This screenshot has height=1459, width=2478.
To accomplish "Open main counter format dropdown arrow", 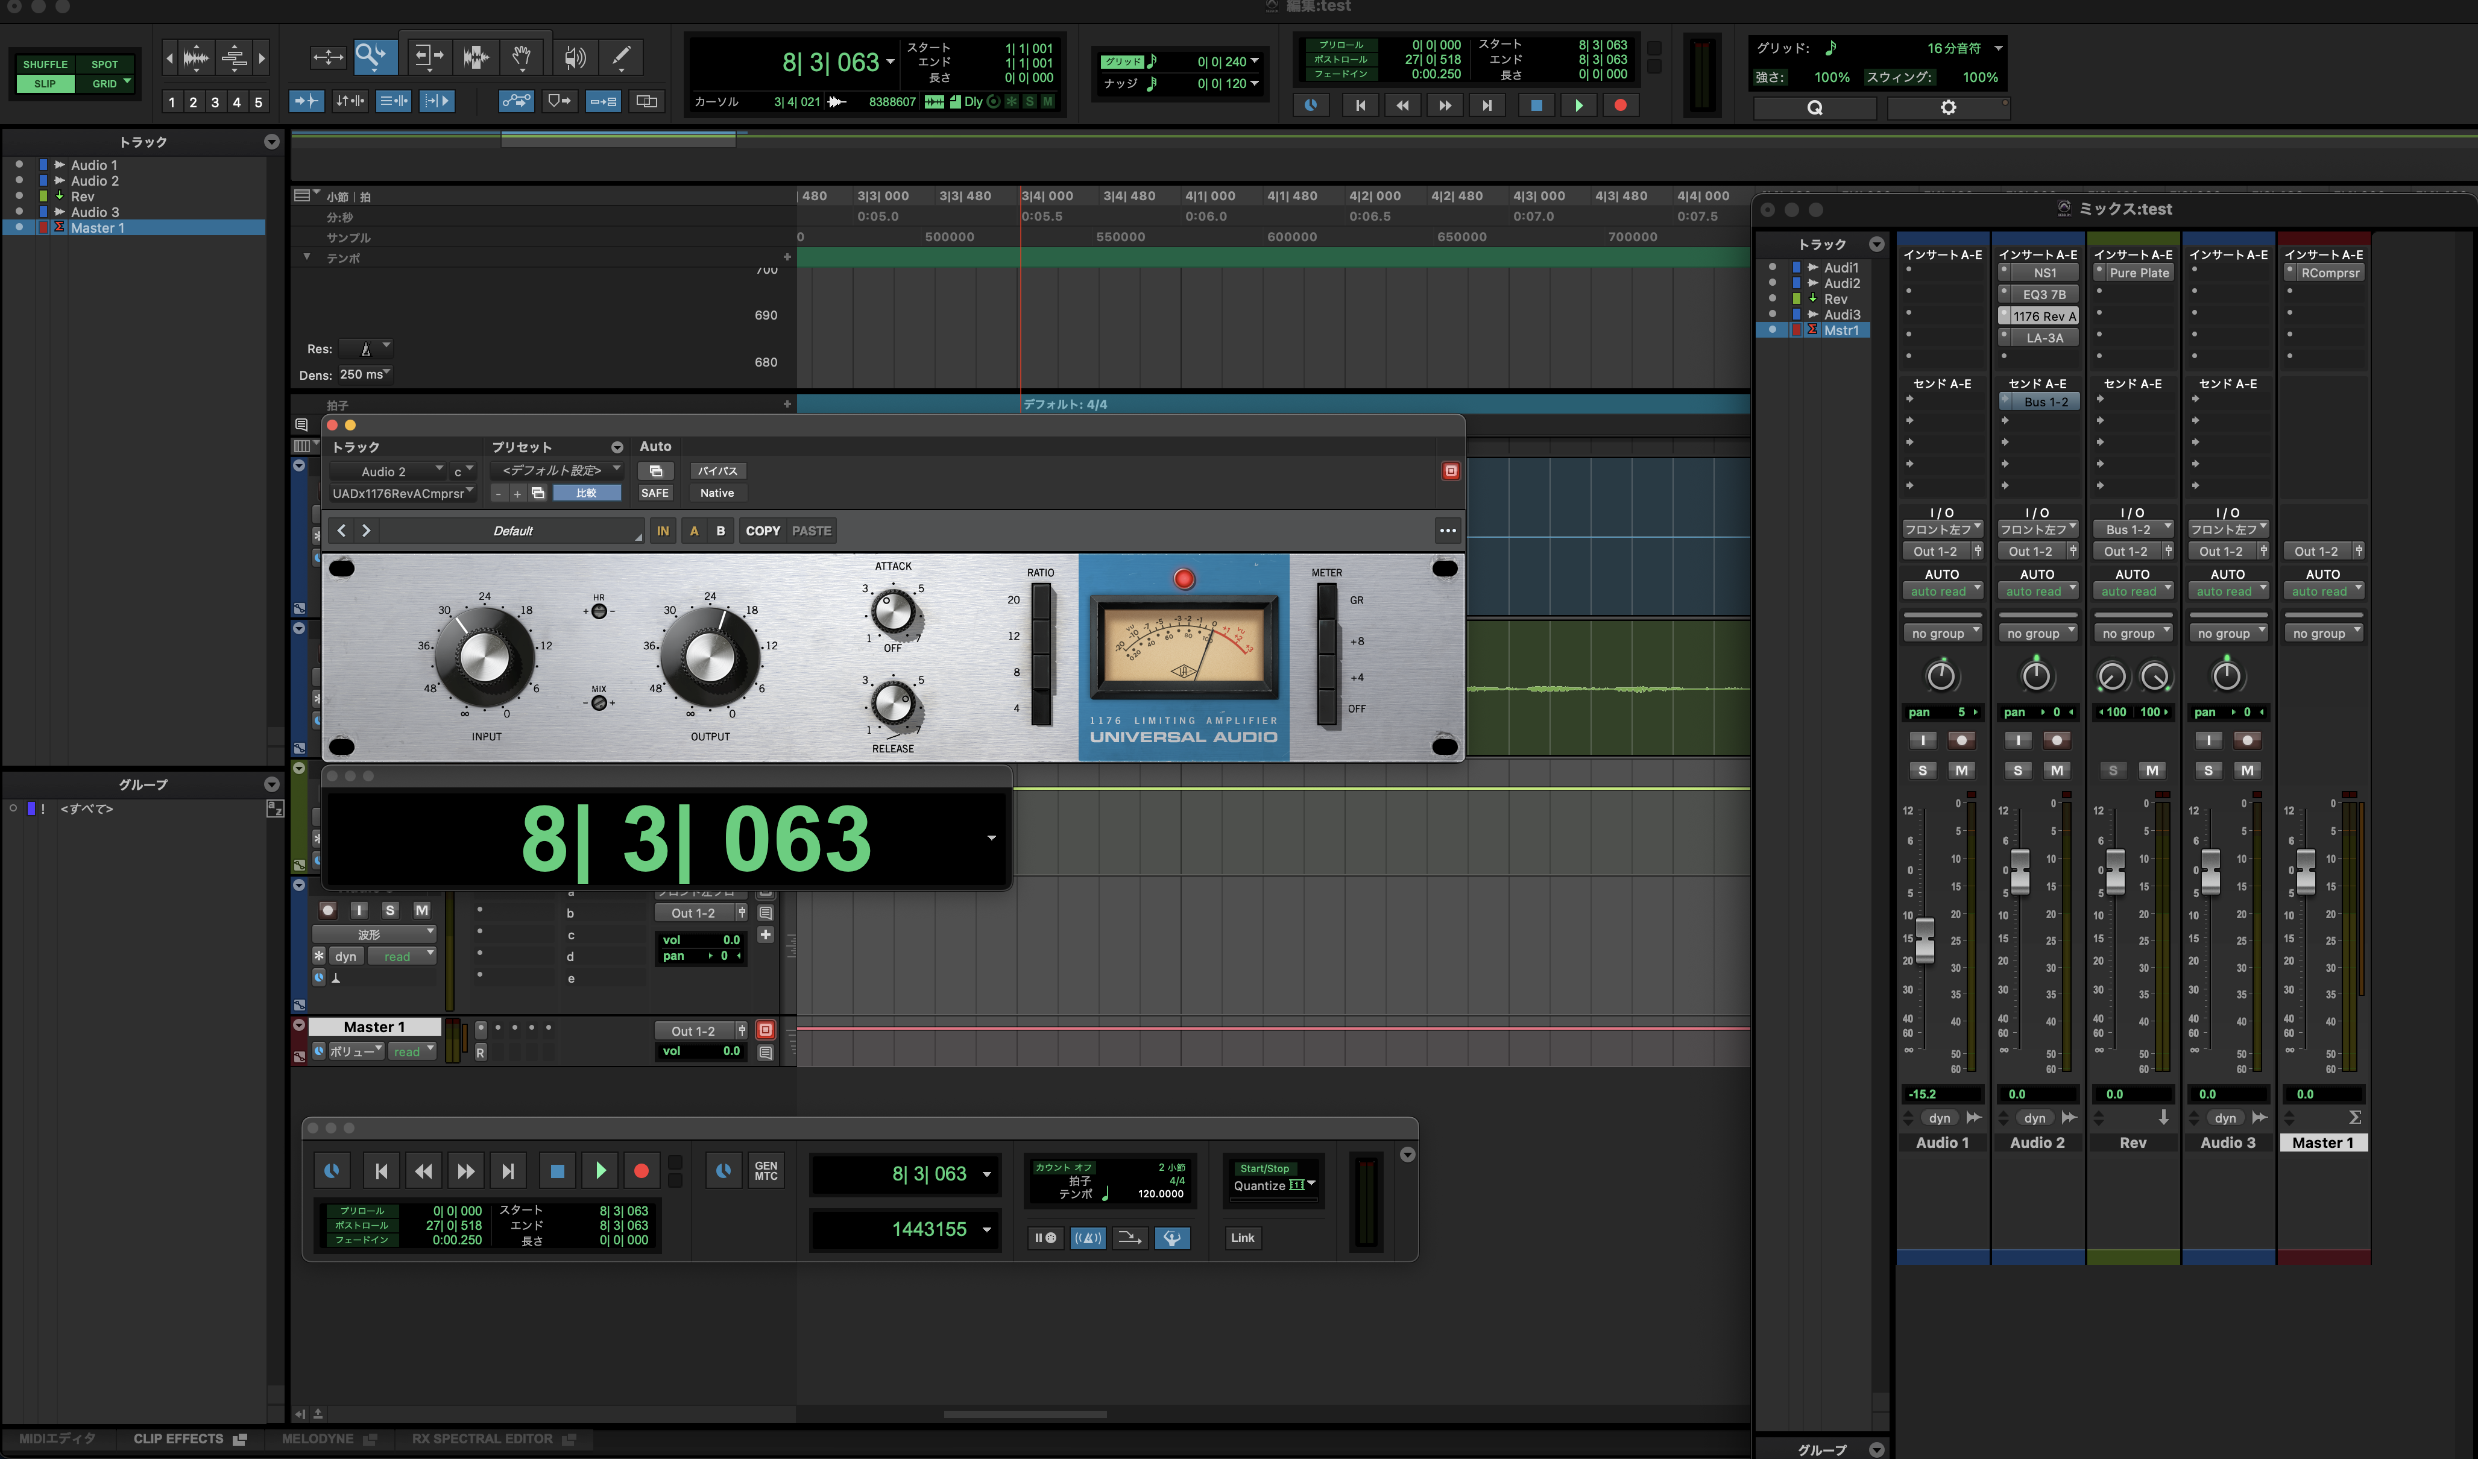I will point(891,61).
